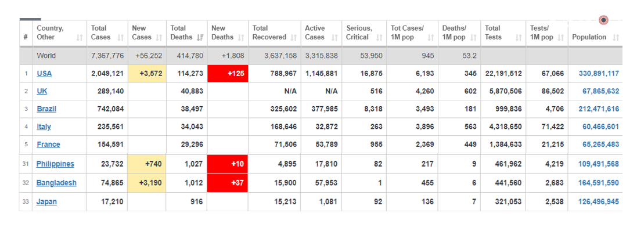Sort by Population arrows icon
637x231 pixels.
point(616,38)
